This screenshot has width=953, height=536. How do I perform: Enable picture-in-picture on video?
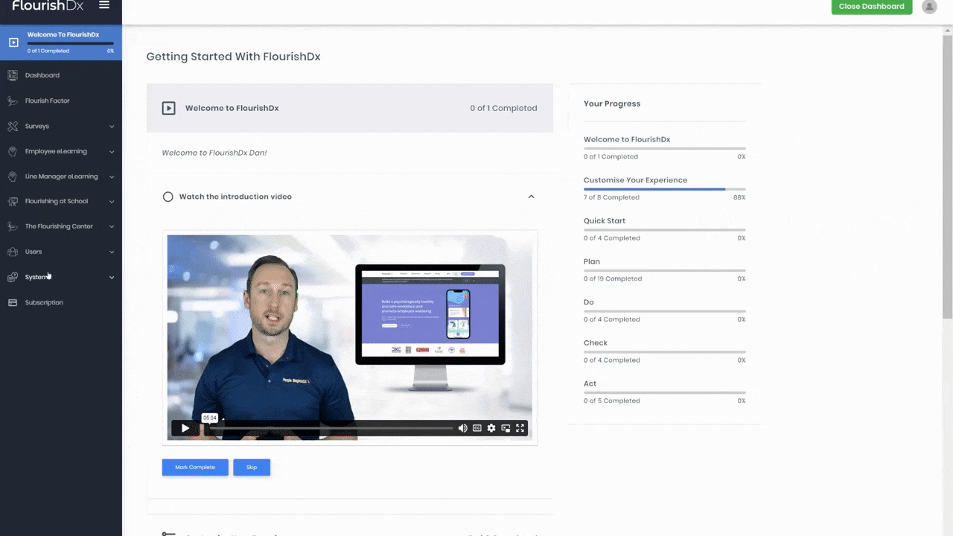(x=506, y=428)
